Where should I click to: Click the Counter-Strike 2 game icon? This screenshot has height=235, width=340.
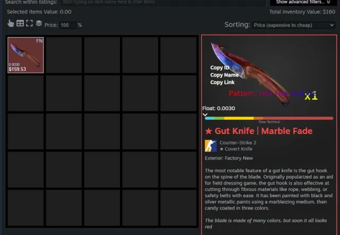(x=210, y=146)
